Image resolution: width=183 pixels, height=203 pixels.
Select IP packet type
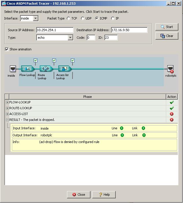113,18
